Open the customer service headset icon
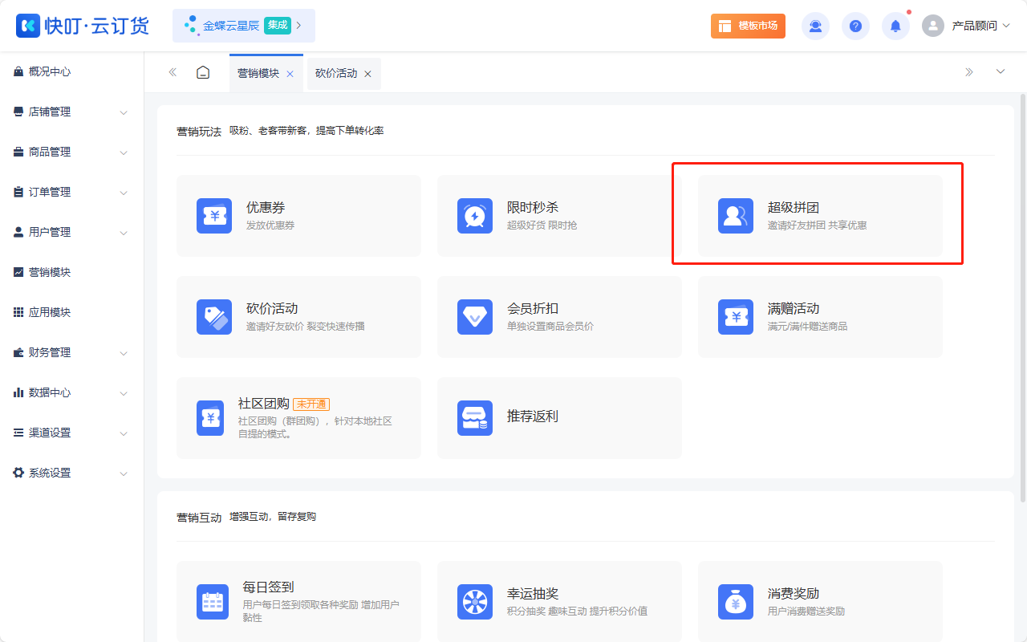This screenshot has height=642, width=1027. [815, 26]
